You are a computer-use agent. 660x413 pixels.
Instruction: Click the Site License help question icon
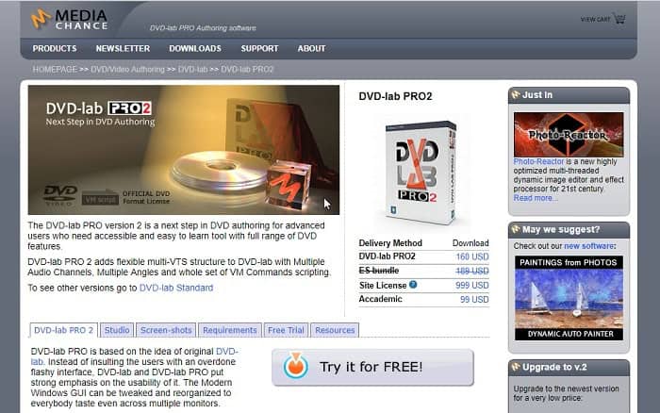413,285
